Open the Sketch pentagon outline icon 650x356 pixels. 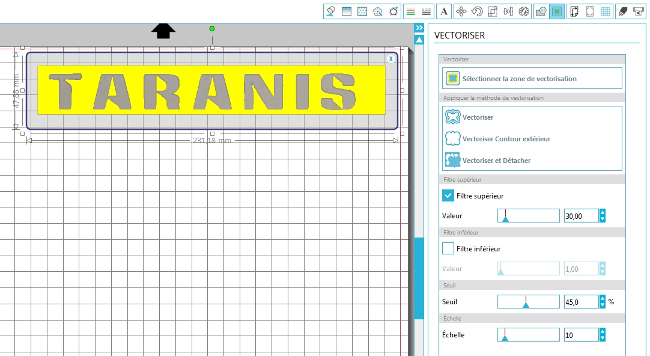pyautogui.click(x=393, y=11)
